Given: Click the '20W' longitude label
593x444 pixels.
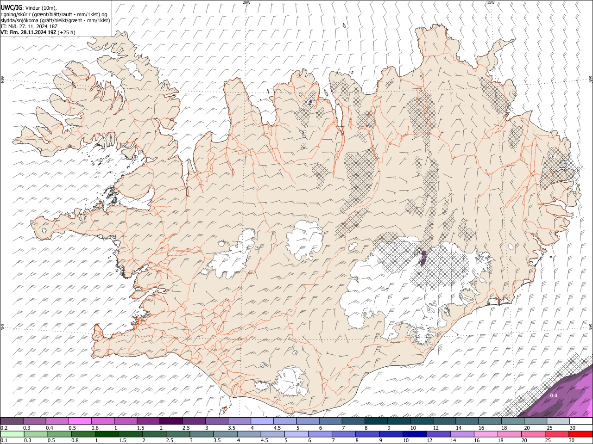Looking at the screenshot, I should (246, 2).
